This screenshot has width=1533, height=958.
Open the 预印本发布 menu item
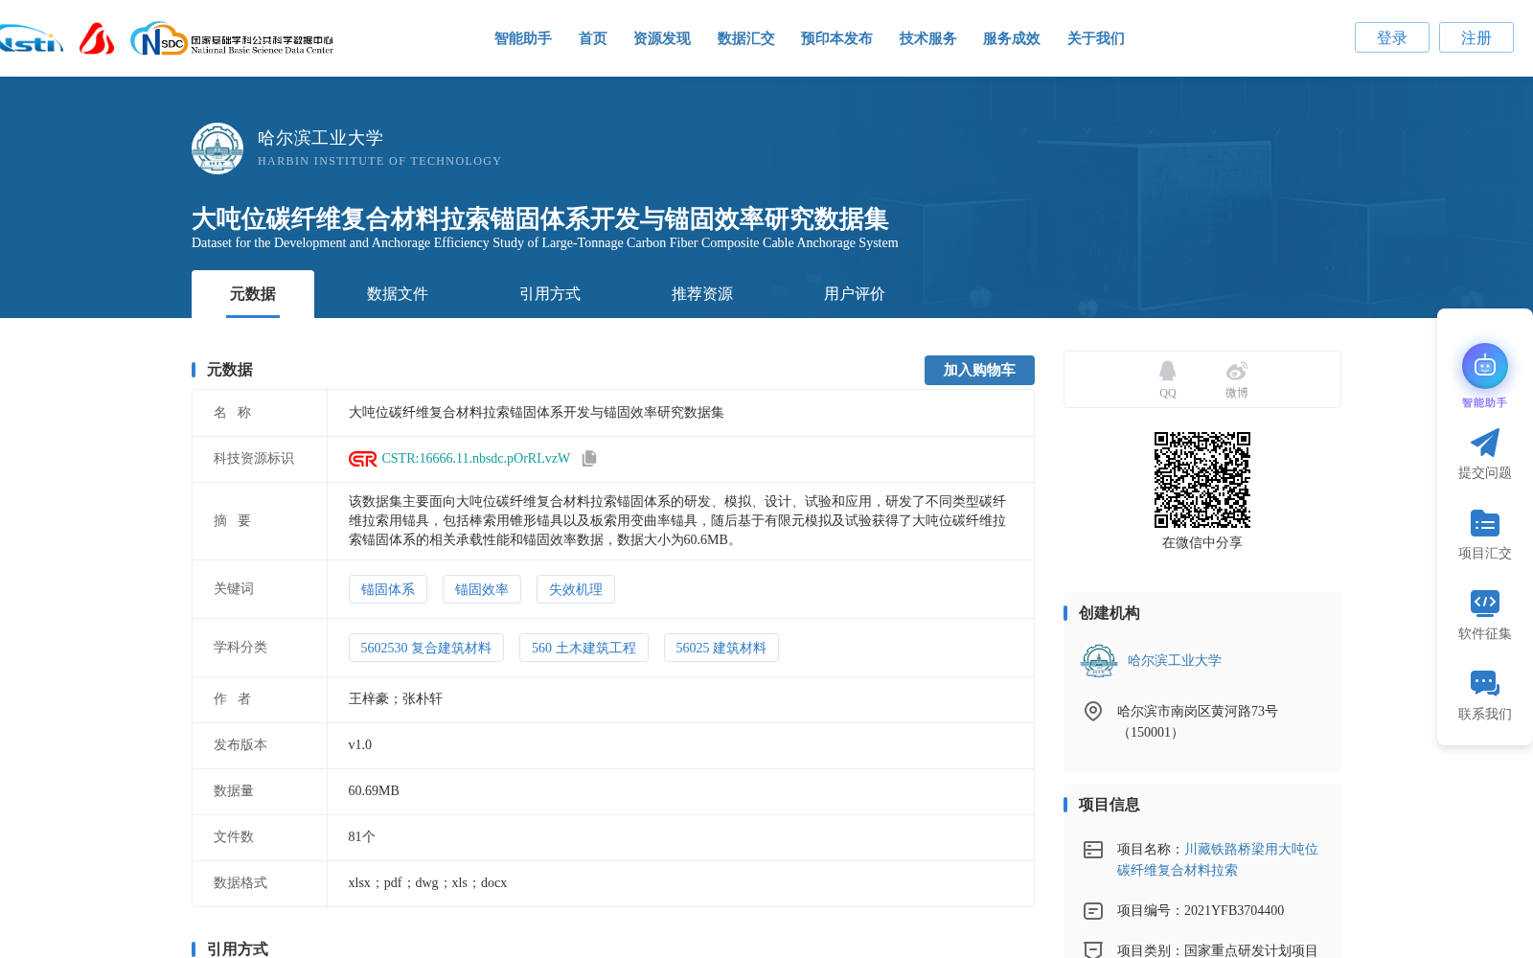pyautogui.click(x=836, y=38)
